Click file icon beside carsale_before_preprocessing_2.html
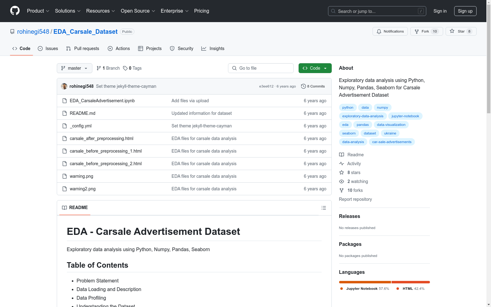 click(64, 164)
